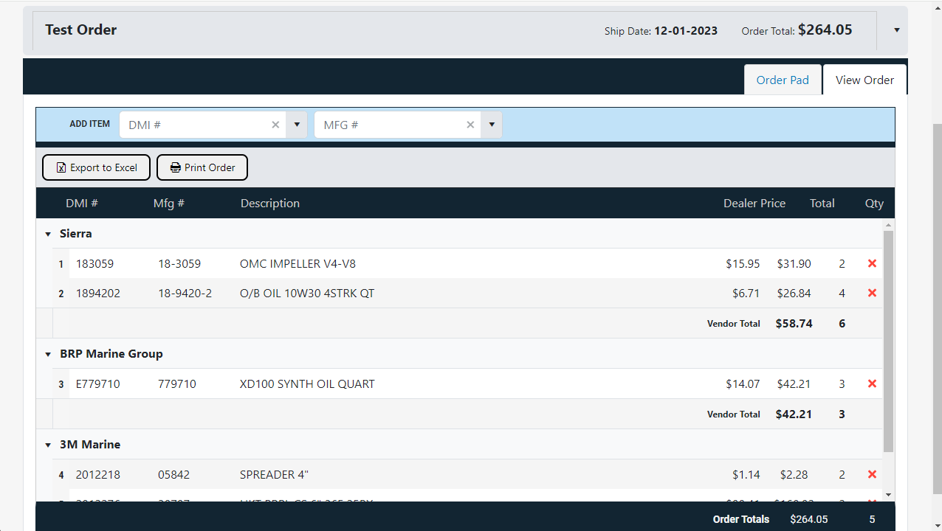The height and width of the screenshot is (531, 942).
Task: Click the $26.84 row total
Action: tap(794, 293)
